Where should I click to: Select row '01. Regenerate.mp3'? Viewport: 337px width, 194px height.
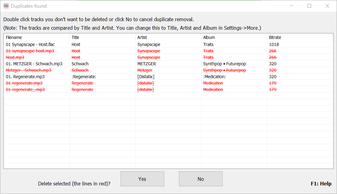click(x=168, y=76)
